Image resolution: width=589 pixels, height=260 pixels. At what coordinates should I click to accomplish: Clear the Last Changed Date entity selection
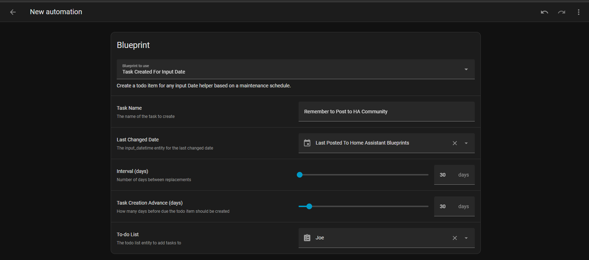(x=454, y=143)
